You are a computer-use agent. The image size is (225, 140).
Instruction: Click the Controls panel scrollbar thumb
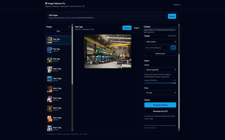(179, 91)
